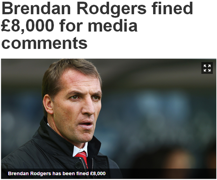The image size is (217, 180).
Task: Click "Rodgers" in the article headline
Action: 111,9
